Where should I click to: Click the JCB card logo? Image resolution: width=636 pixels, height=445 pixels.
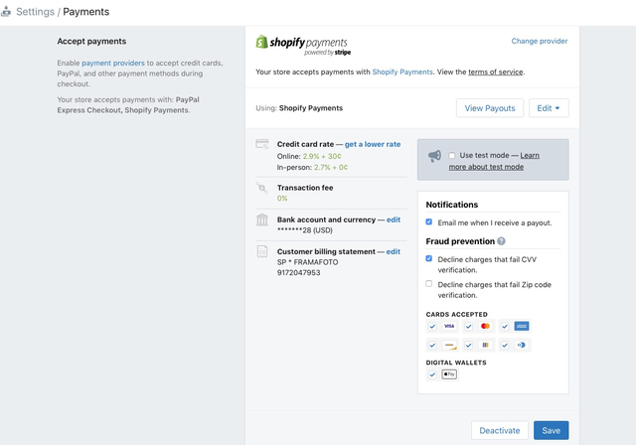485,346
